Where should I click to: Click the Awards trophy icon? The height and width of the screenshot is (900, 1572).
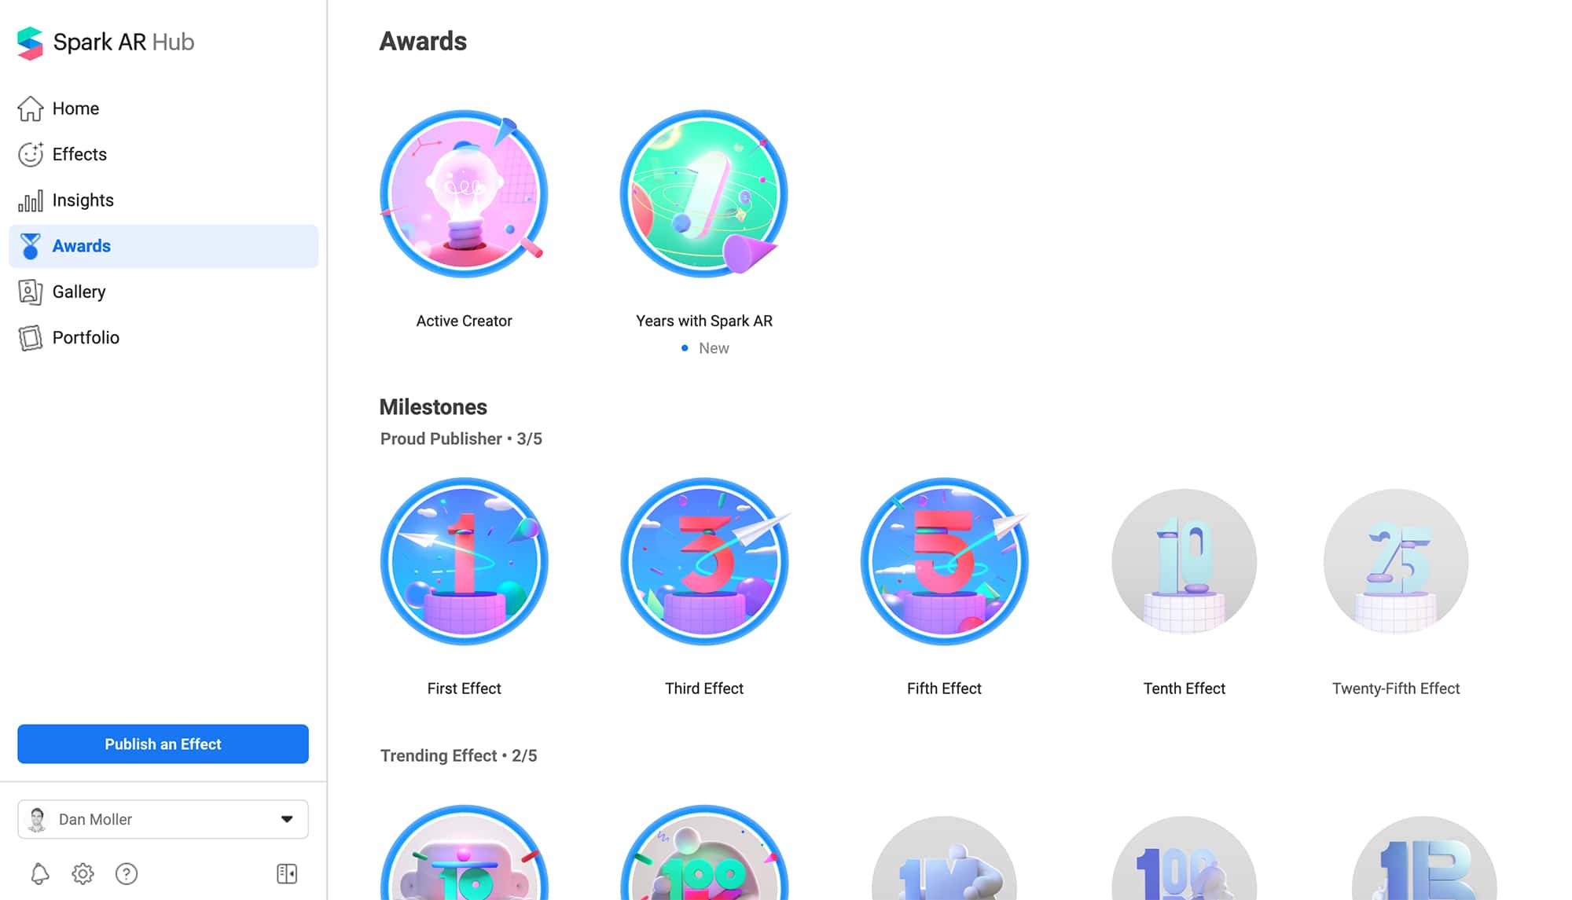[x=29, y=245]
